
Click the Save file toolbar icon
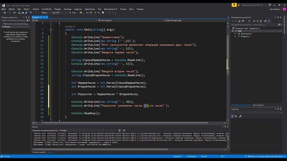coord(23,13)
